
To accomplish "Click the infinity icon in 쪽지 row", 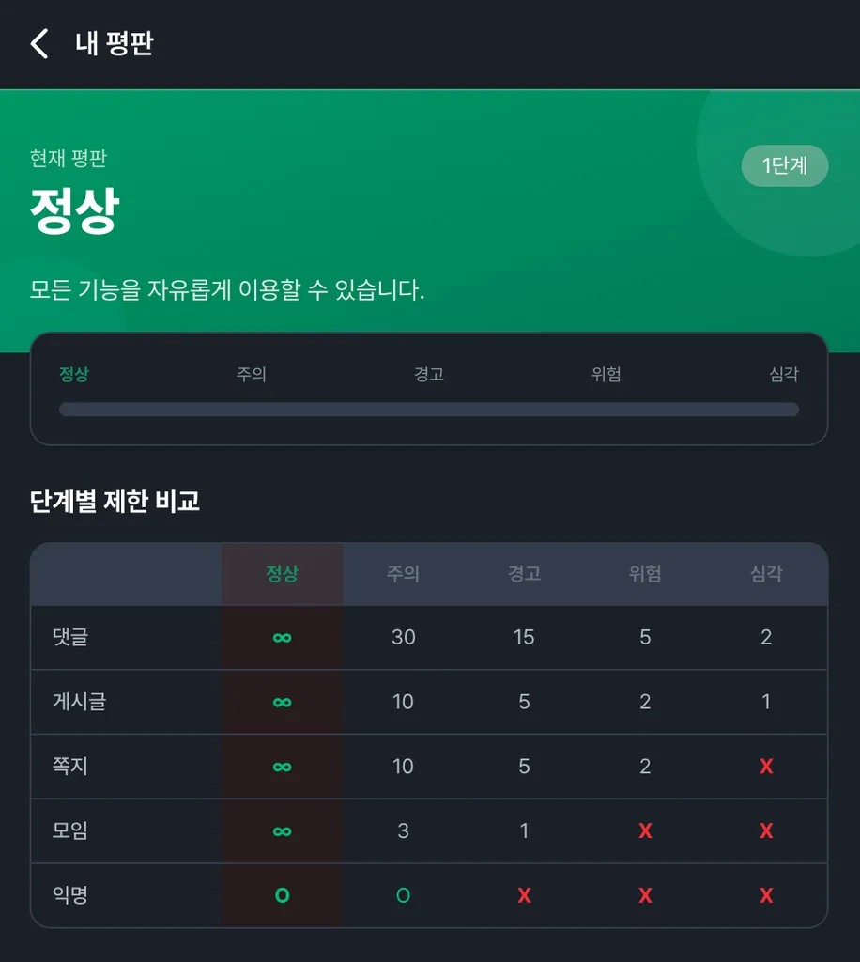I will 282,767.
